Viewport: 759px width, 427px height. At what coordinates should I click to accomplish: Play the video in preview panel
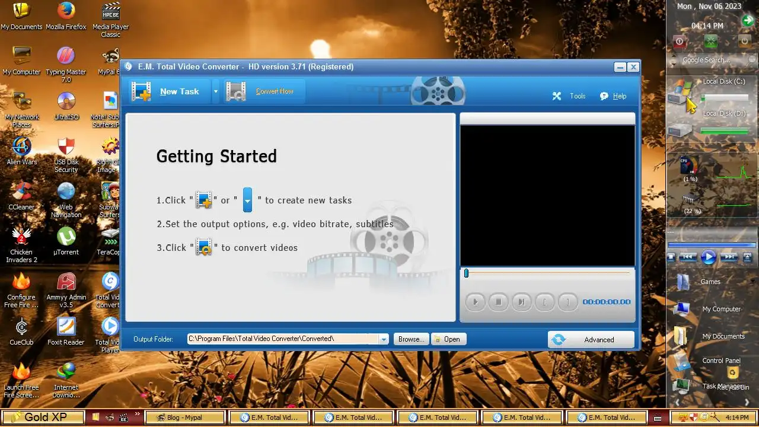[475, 302]
